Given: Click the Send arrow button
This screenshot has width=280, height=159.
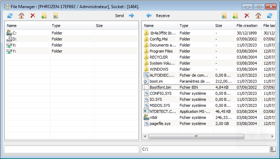Looking at the screenshot, I should (x=131, y=16).
